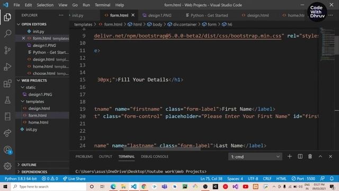
Task: Click errors and warnings count in status bar
Action: tap(50, 179)
